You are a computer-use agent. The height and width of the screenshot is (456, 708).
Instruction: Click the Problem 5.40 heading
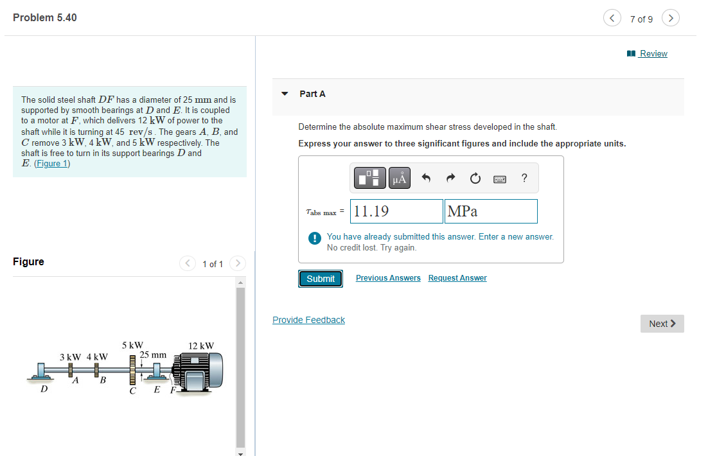tap(45, 17)
